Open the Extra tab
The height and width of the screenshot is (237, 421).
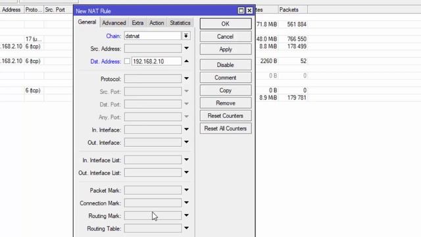137,23
